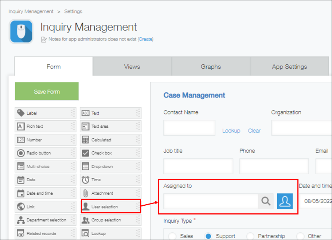This screenshot has width=332, height=240.
Task: Open the App Settings tab
Action: pyautogui.click(x=289, y=66)
